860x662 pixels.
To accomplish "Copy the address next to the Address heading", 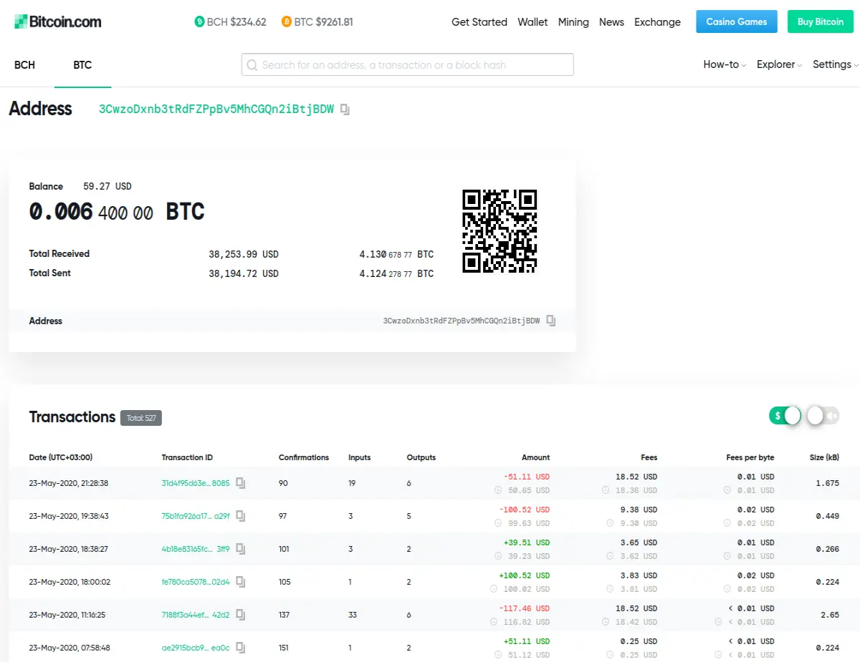I will point(345,109).
